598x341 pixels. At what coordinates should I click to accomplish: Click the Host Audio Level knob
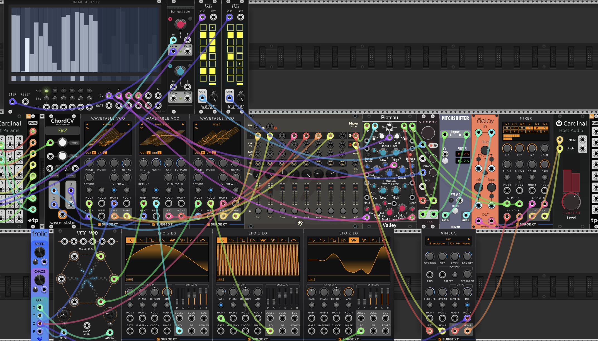(571, 201)
